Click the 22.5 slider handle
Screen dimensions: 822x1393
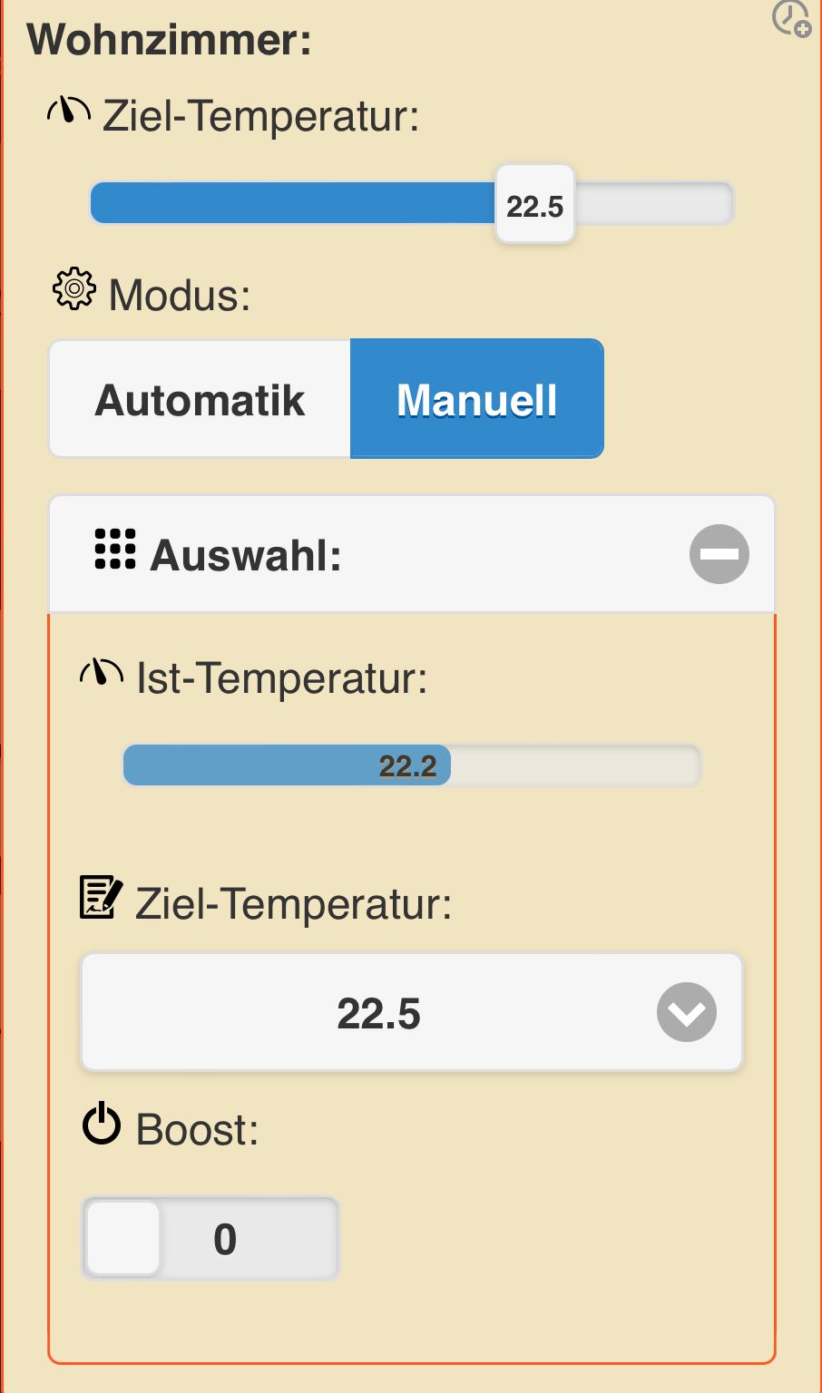(x=535, y=204)
